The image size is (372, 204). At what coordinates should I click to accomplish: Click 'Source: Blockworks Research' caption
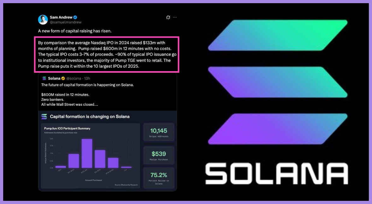tap(126, 185)
